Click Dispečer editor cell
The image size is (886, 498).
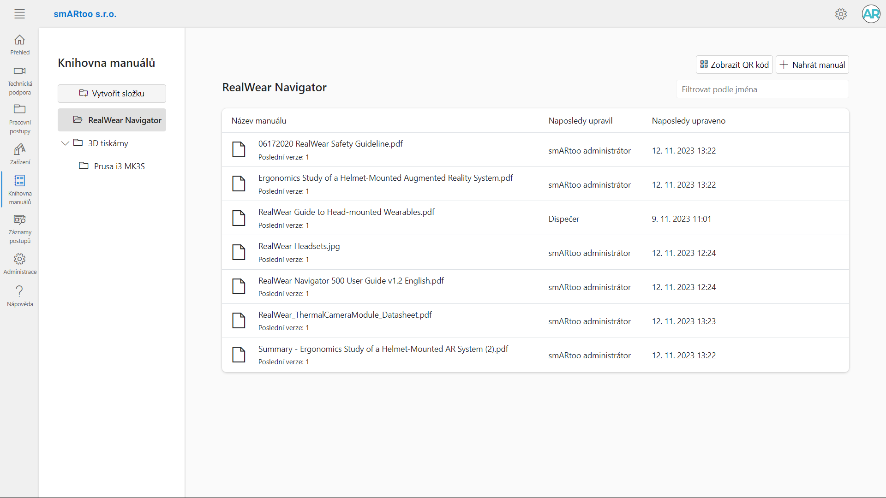pyautogui.click(x=563, y=219)
